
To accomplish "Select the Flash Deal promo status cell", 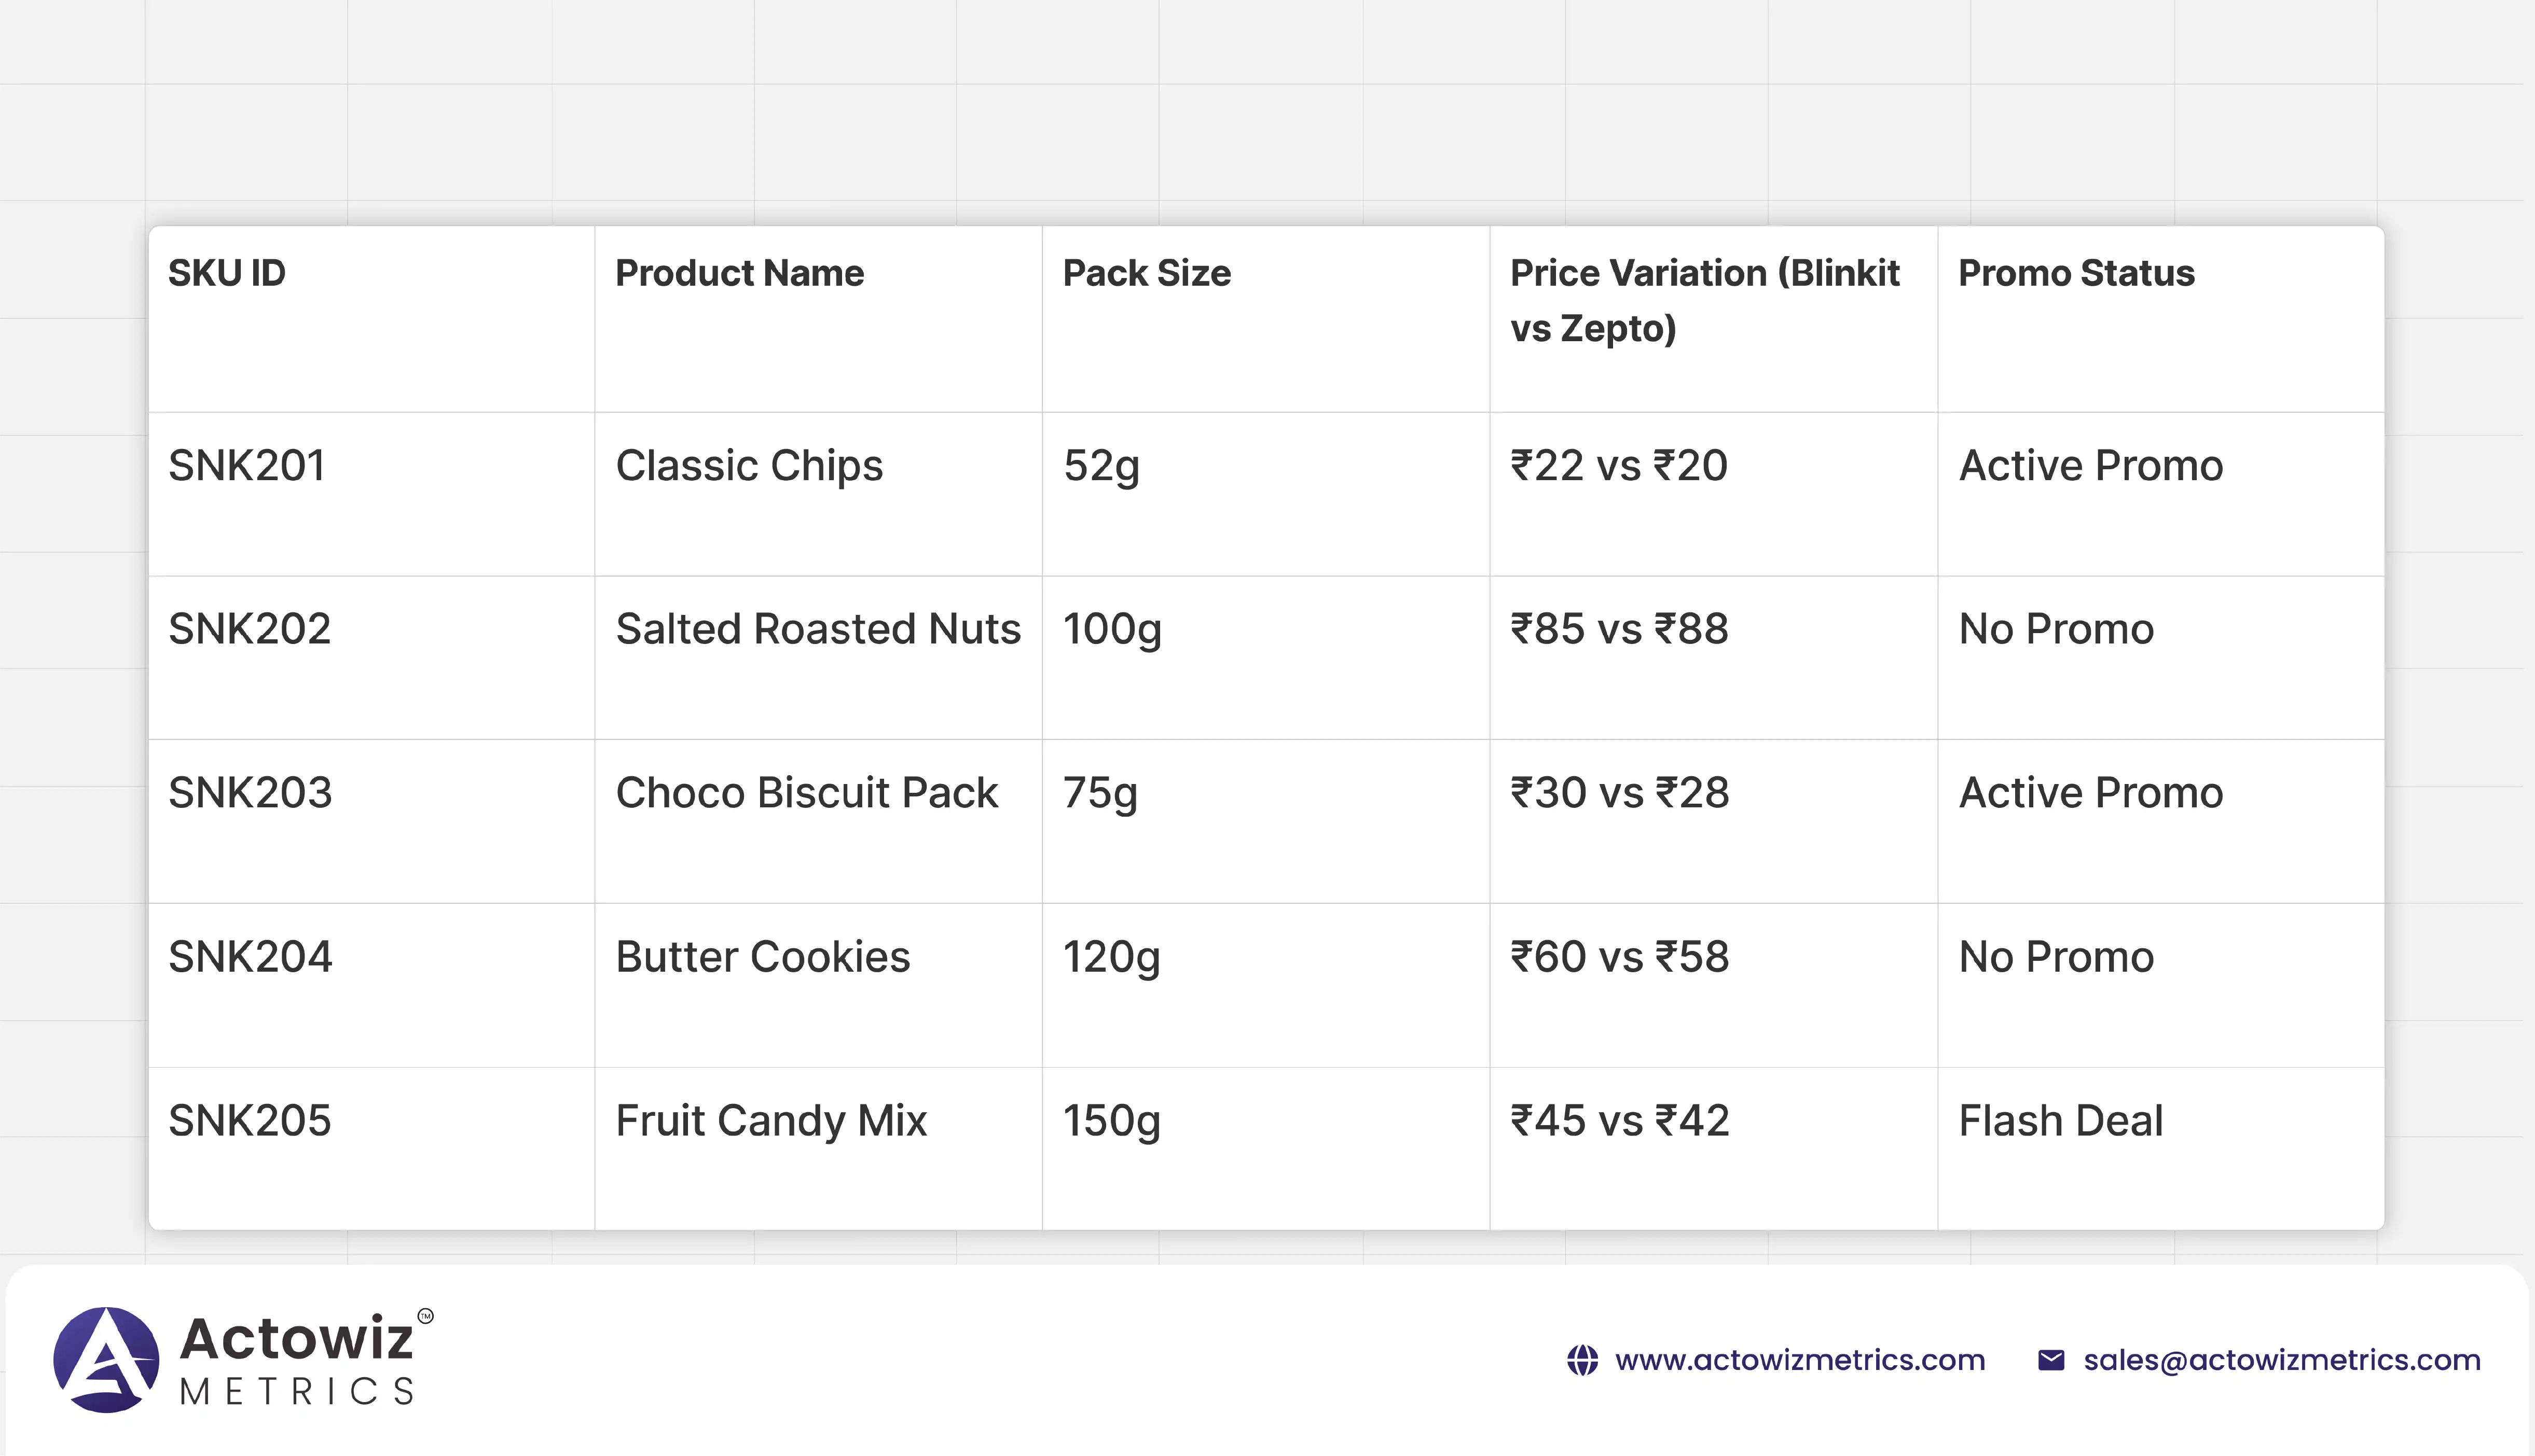I will click(2061, 1121).
